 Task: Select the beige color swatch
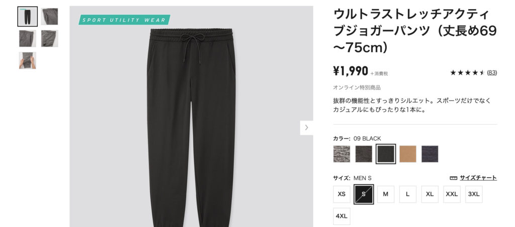[407, 154]
